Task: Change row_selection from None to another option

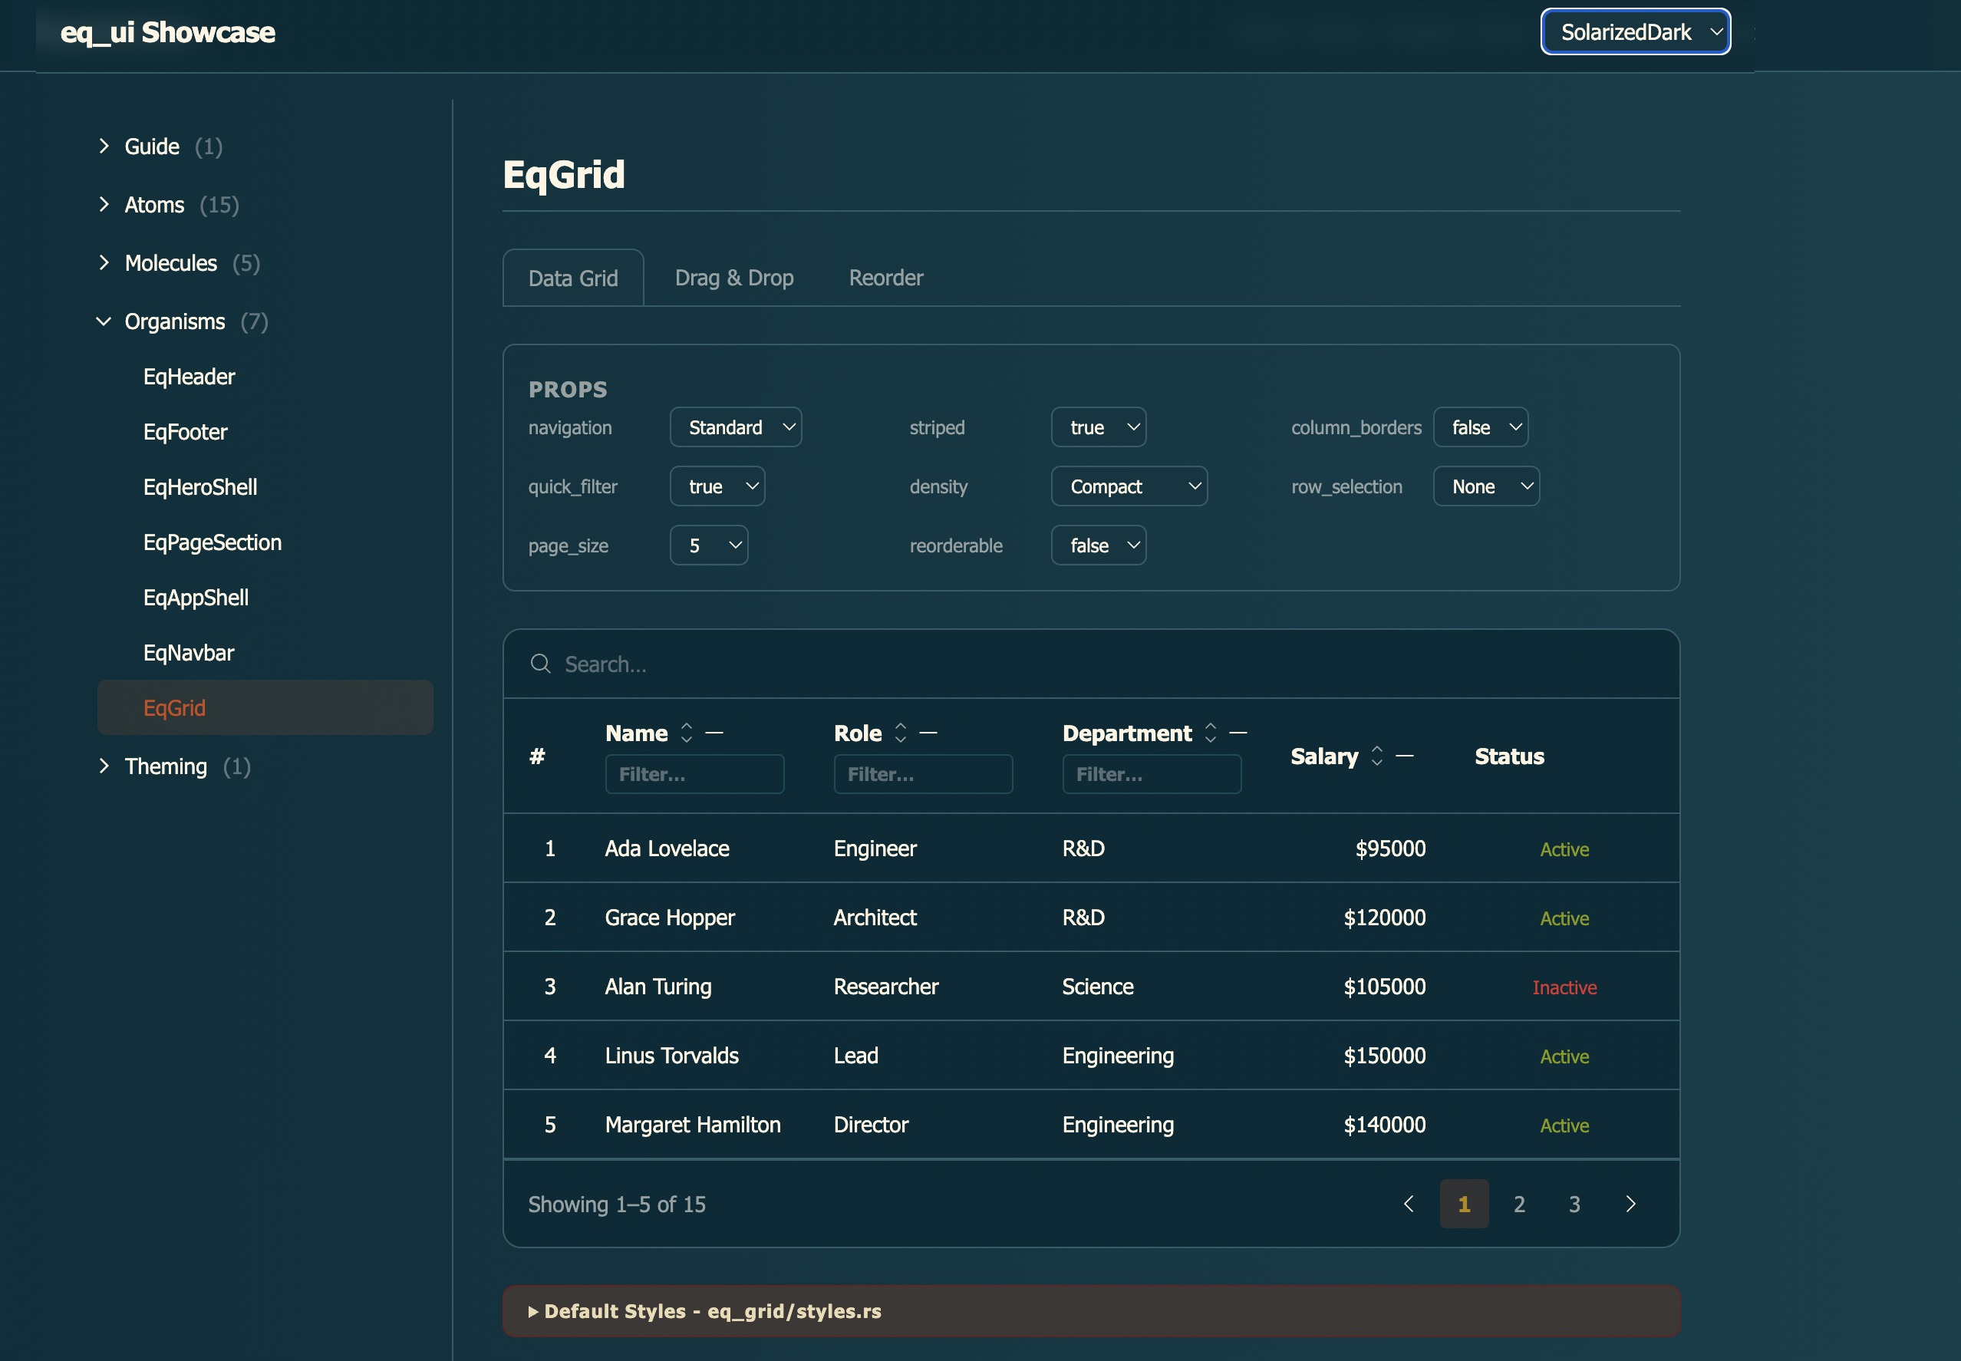Action: point(1485,486)
